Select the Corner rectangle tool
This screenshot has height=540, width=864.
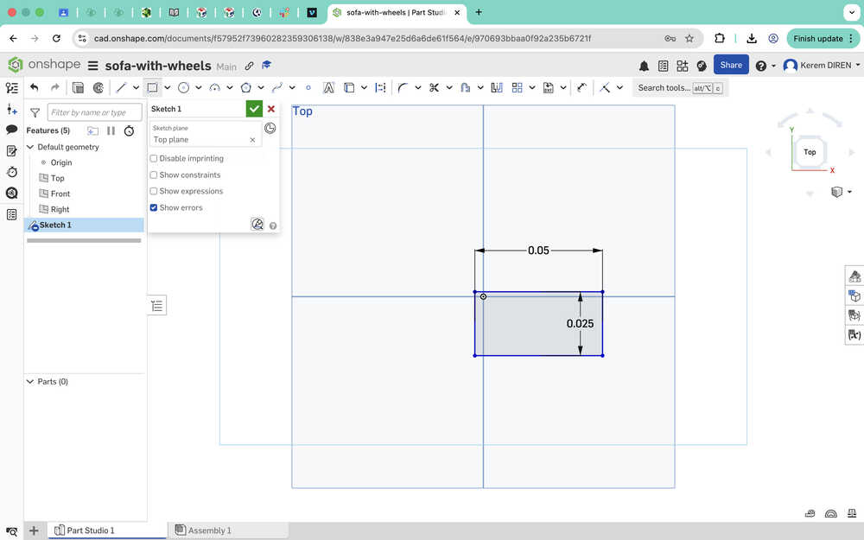pos(152,87)
